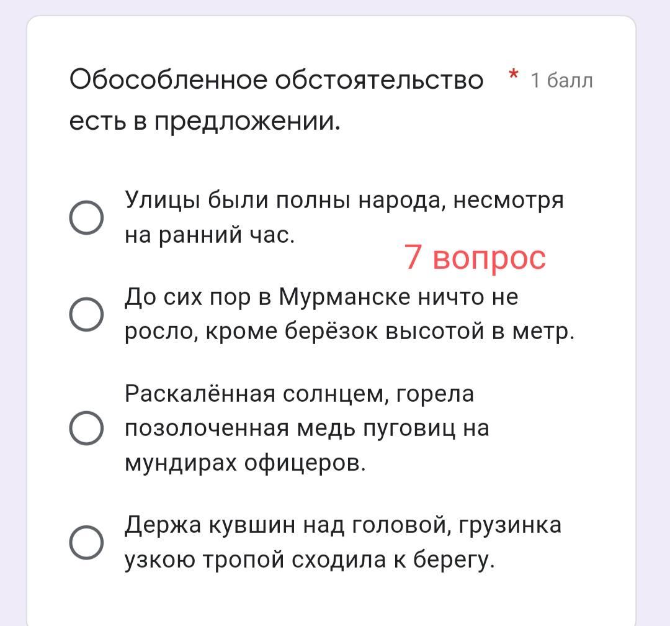Click the answer text "Раскалённая солнцем, горела"
Image resolution: width=670 pixels, height=626 pixels.
click(300, 394)
